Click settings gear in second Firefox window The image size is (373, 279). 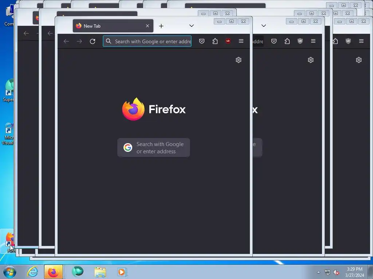pyautogui.click(x=310, y=60)
